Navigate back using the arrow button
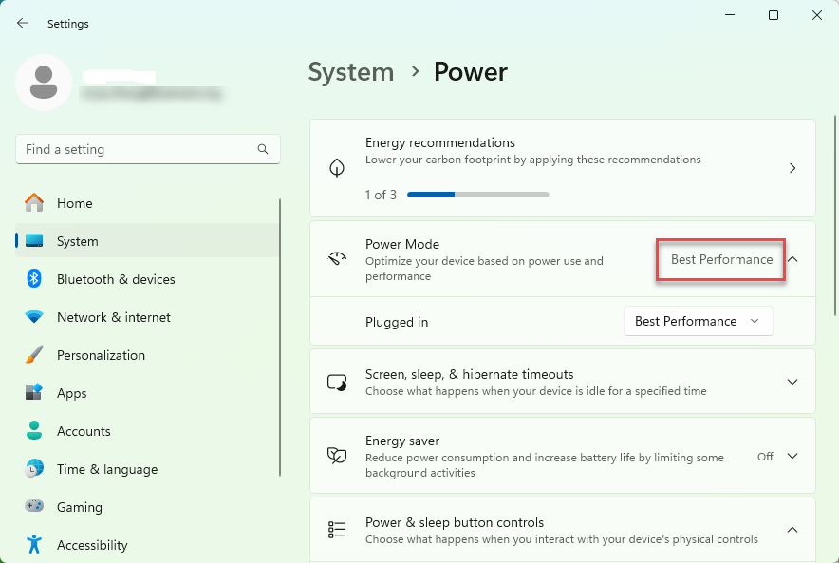This screenshot has width=839, height=563. tap(21, 23)
